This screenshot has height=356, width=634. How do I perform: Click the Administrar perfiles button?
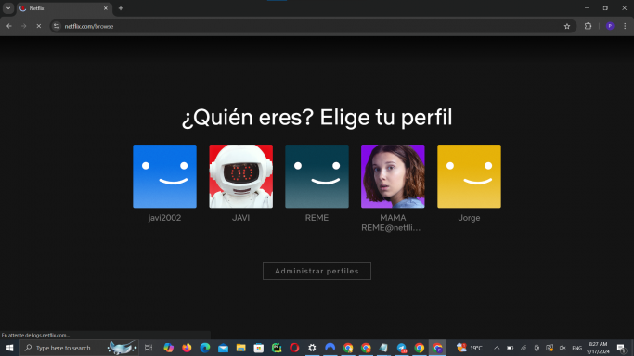point(317,272)
